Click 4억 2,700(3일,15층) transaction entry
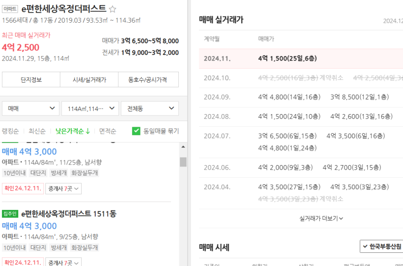 (x=352, y=168)
